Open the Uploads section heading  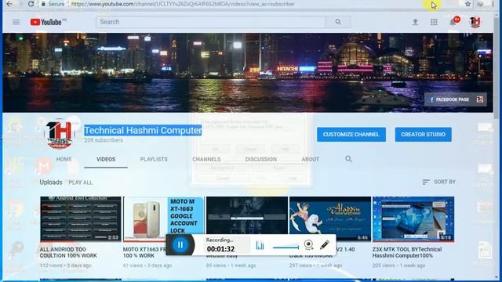[51, 183]
